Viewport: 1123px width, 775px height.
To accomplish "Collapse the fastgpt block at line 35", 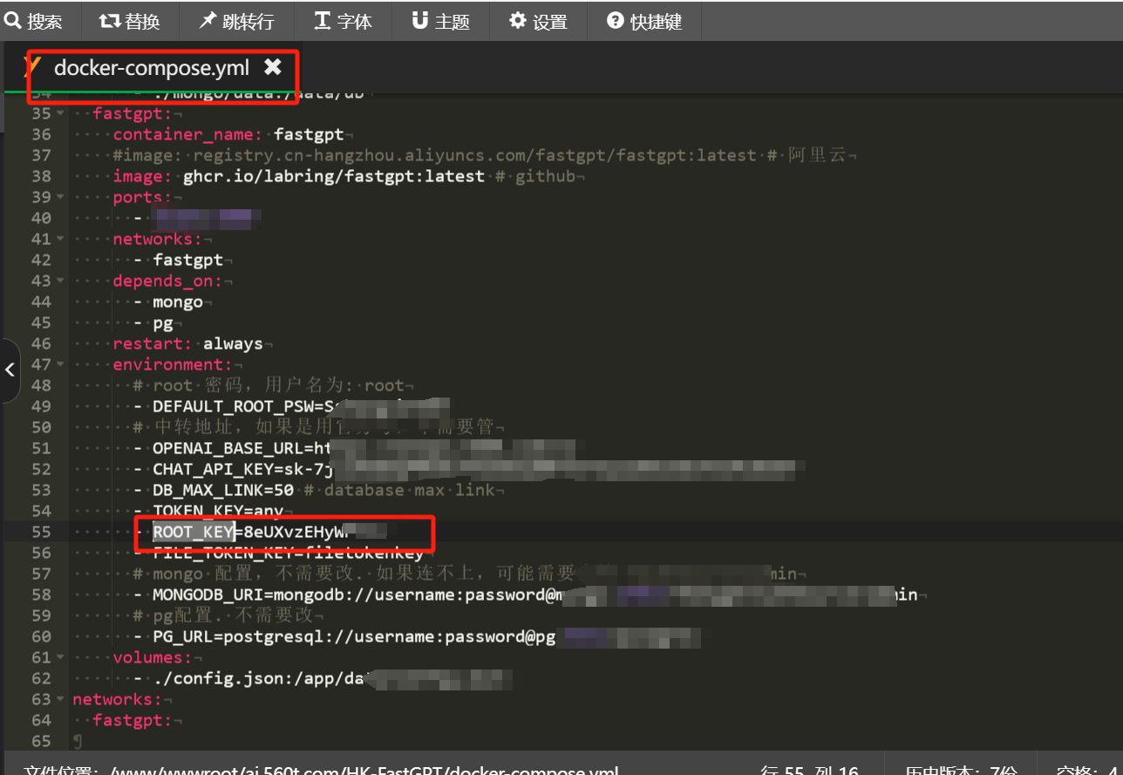I will point(59,113).
